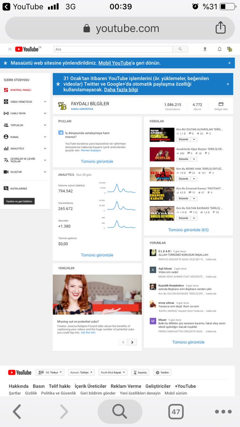Go to next Yenilikler slide arrow

[132, 342]
